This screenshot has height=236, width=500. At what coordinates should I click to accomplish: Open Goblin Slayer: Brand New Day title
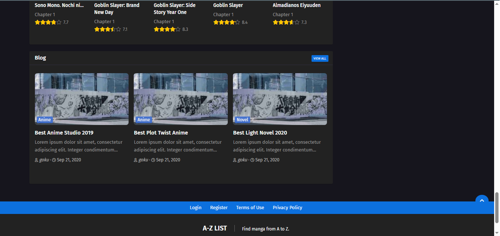coord(117,9)
